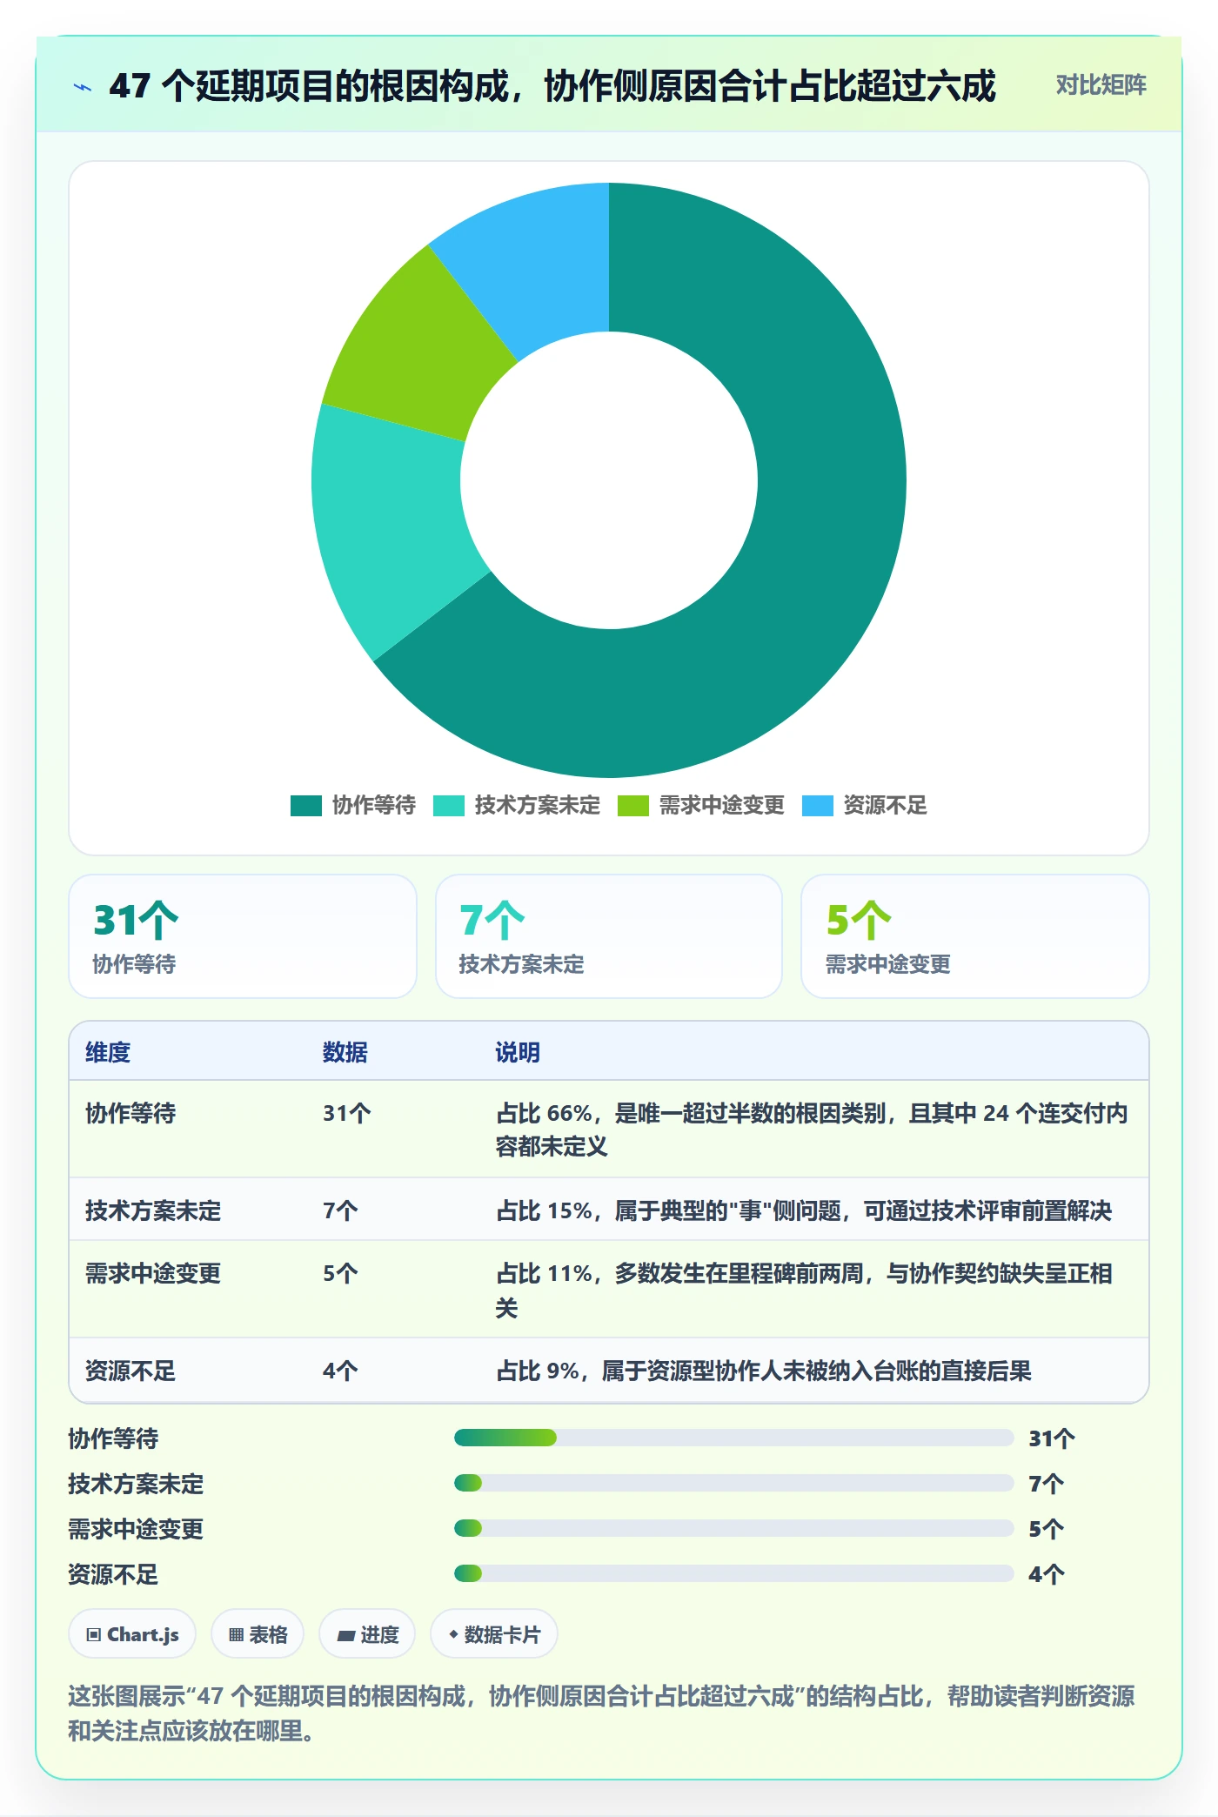Toggle 资源不足 legend entry

pyautogui.click(x=865, y=806)
